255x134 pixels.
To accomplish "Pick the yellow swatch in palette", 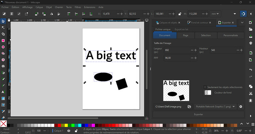I will point(66,125).
